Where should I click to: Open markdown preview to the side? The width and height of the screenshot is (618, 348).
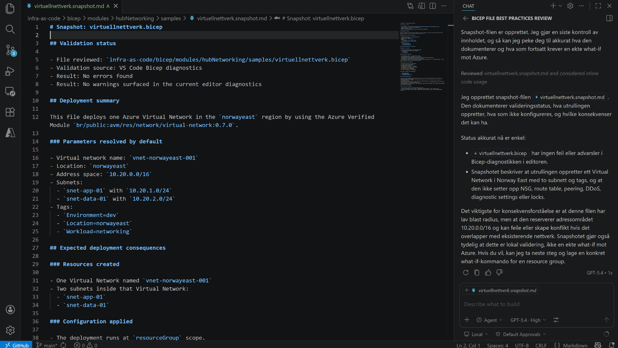click(x=421, y=6)
